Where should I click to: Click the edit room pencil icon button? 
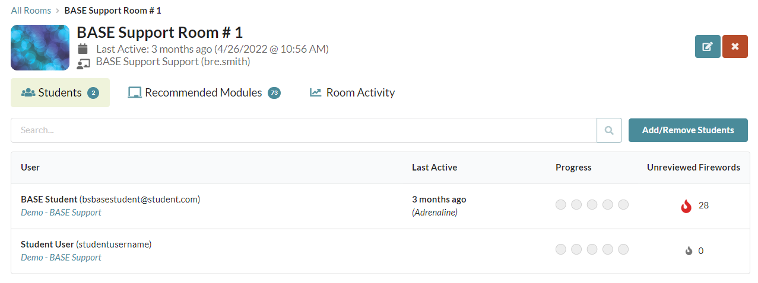pyautogui.click(x=708, y=46)
